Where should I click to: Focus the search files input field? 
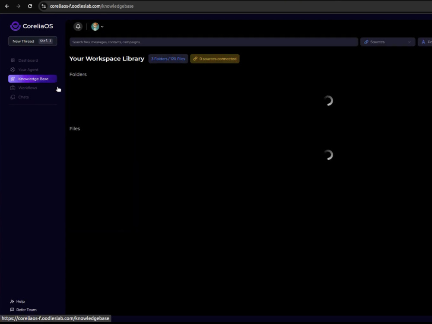point(214,42)
